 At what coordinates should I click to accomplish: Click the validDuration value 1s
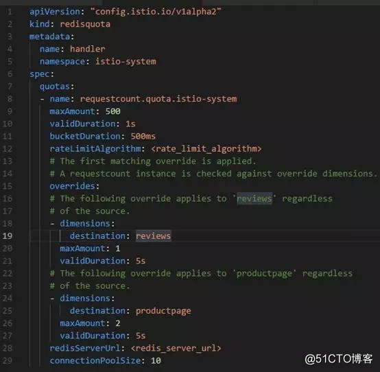130,124
